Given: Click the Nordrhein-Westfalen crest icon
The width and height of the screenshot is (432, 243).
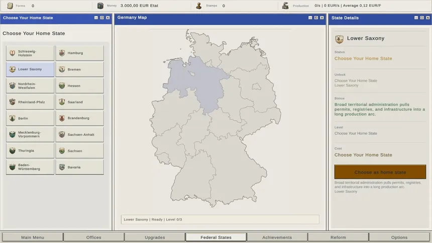Looking at the screenshot, I should [13, 85].
